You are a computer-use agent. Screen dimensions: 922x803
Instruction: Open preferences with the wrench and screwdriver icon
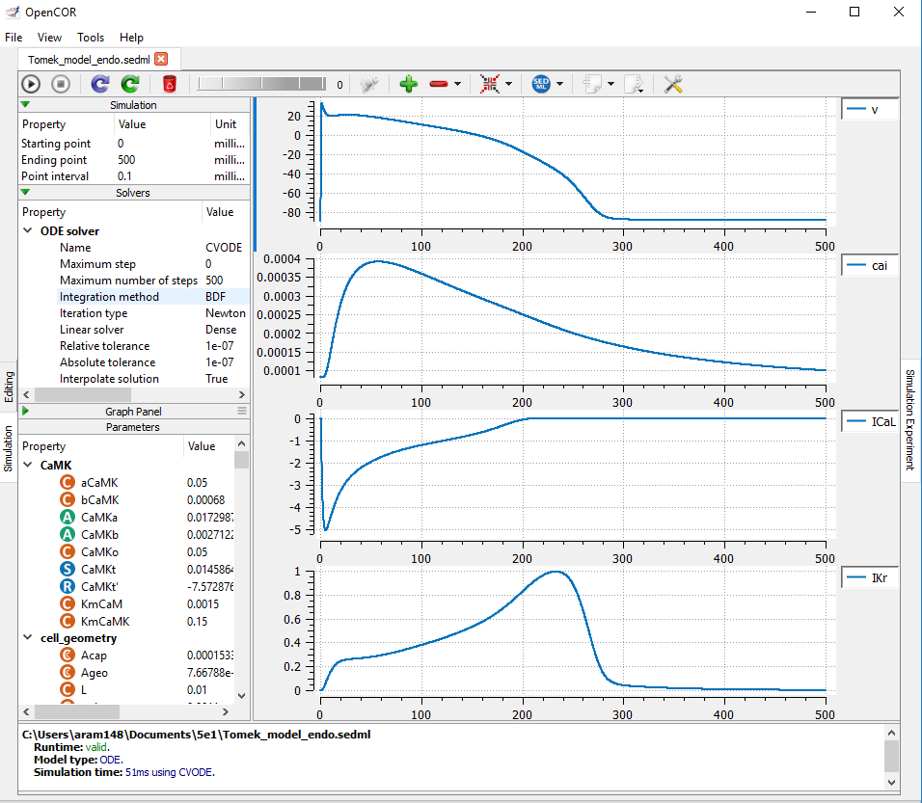point(673,85)
